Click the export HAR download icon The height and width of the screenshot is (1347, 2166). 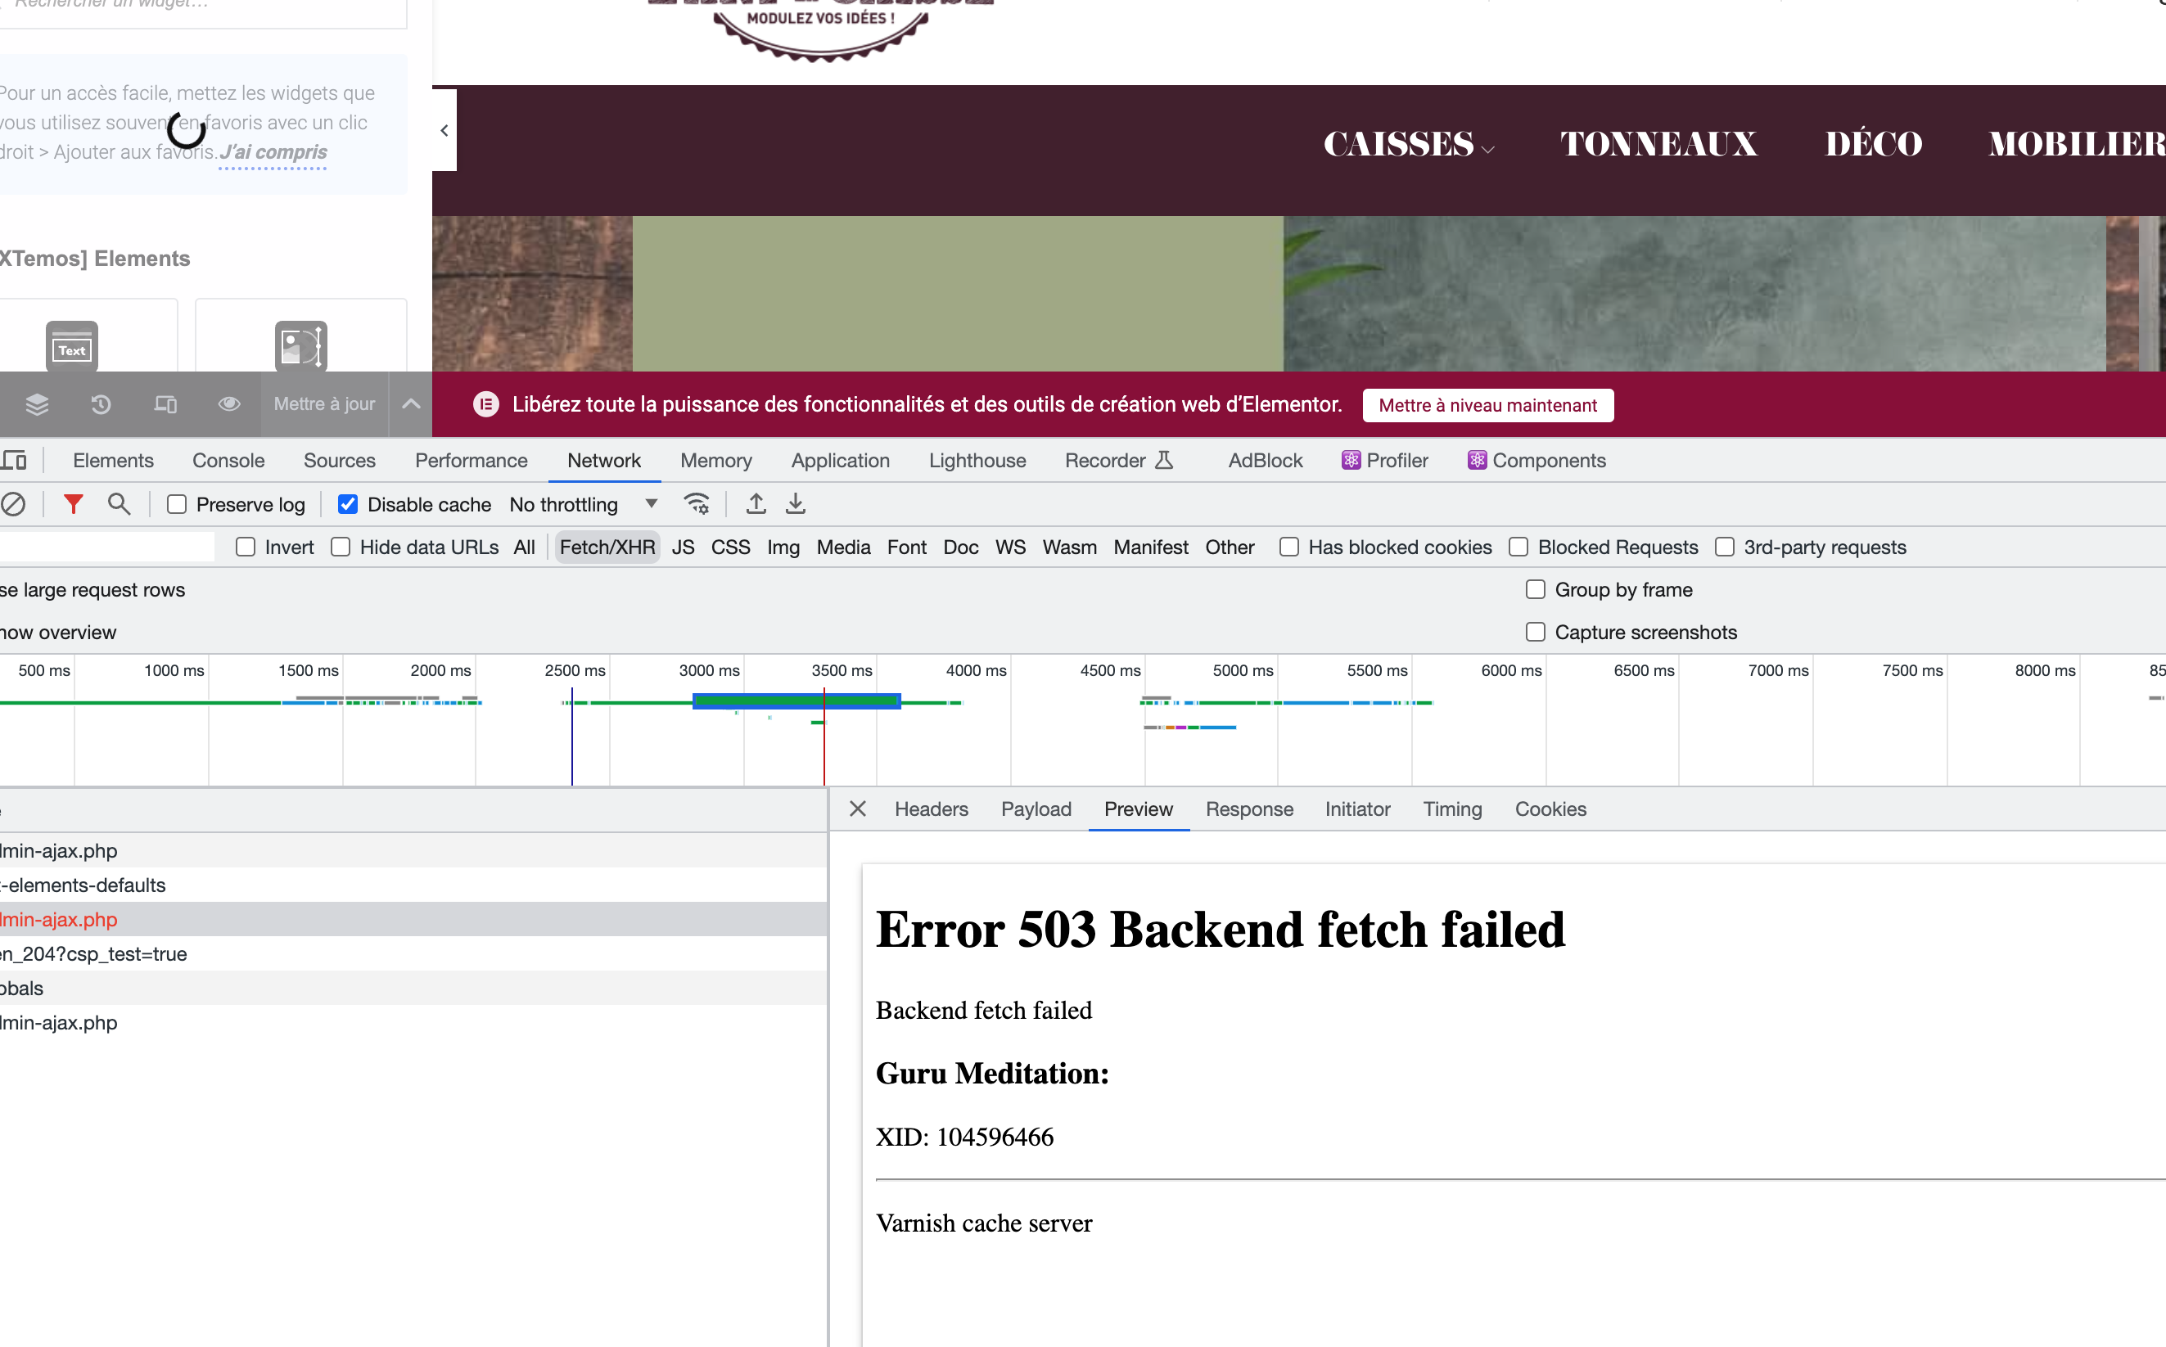(x=796, y=504)
